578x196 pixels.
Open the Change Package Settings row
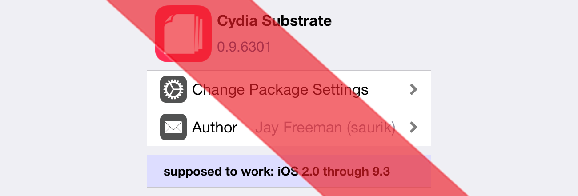coord(289,89)
